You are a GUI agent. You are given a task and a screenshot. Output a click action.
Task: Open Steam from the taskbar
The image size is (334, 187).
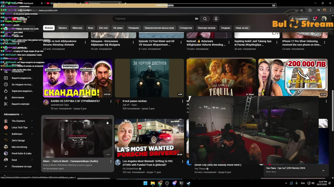click(188, 183)
